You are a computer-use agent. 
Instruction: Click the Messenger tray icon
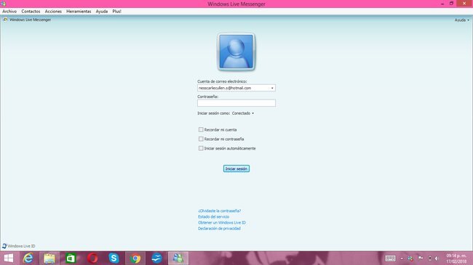point(410,258)
